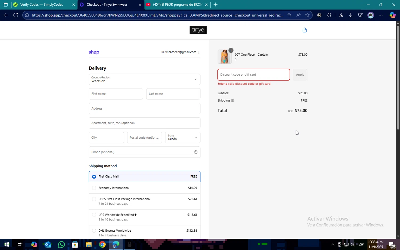Viewport: 400px width, 250px height.
Task: Click the First name field
Action: pyautogui.click(x=116, y=94)
